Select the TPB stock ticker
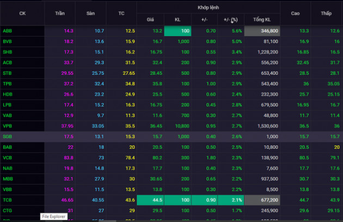Screen dimensions: 343x222 pyautogui.click(x=7, y=84)
